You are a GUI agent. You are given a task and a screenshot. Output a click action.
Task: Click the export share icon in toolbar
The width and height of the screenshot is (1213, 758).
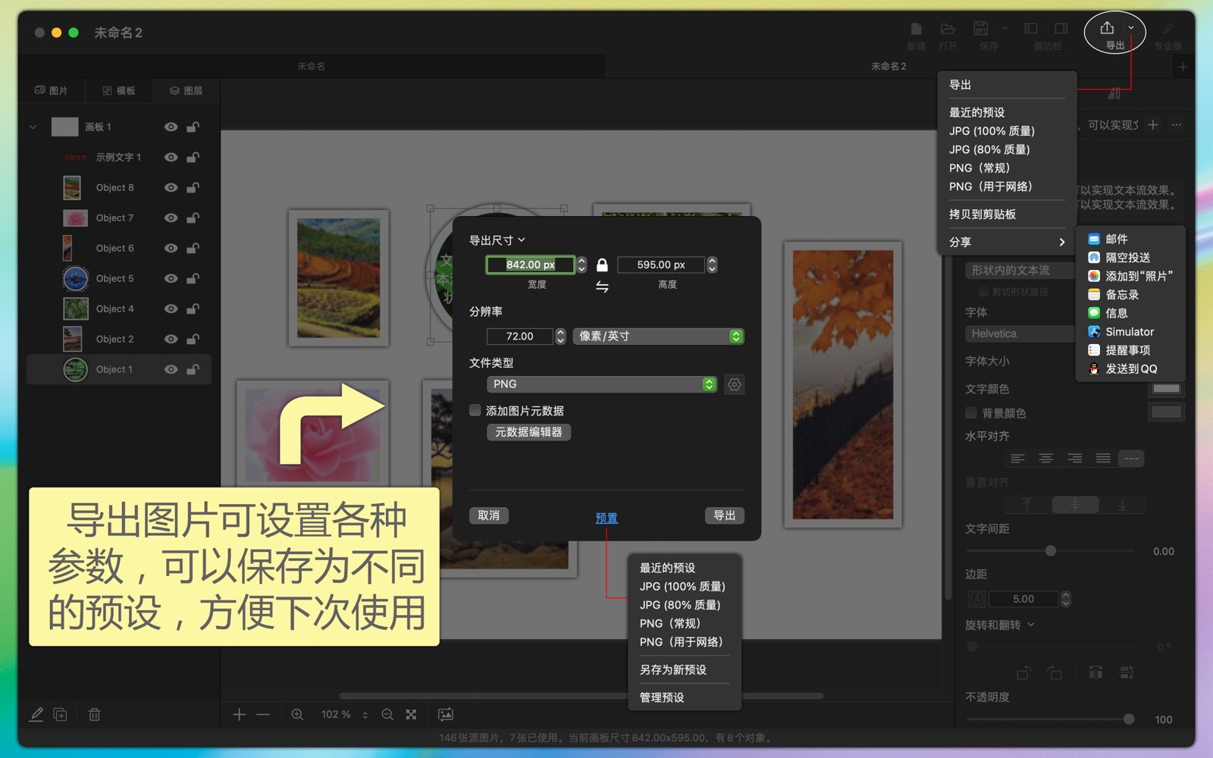point(1107,29)
